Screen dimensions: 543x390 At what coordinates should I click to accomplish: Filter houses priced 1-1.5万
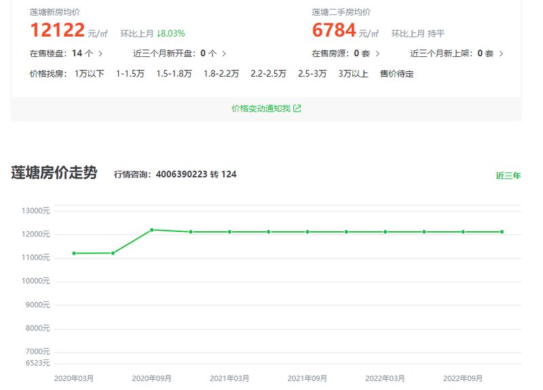[x=130, y=74]
